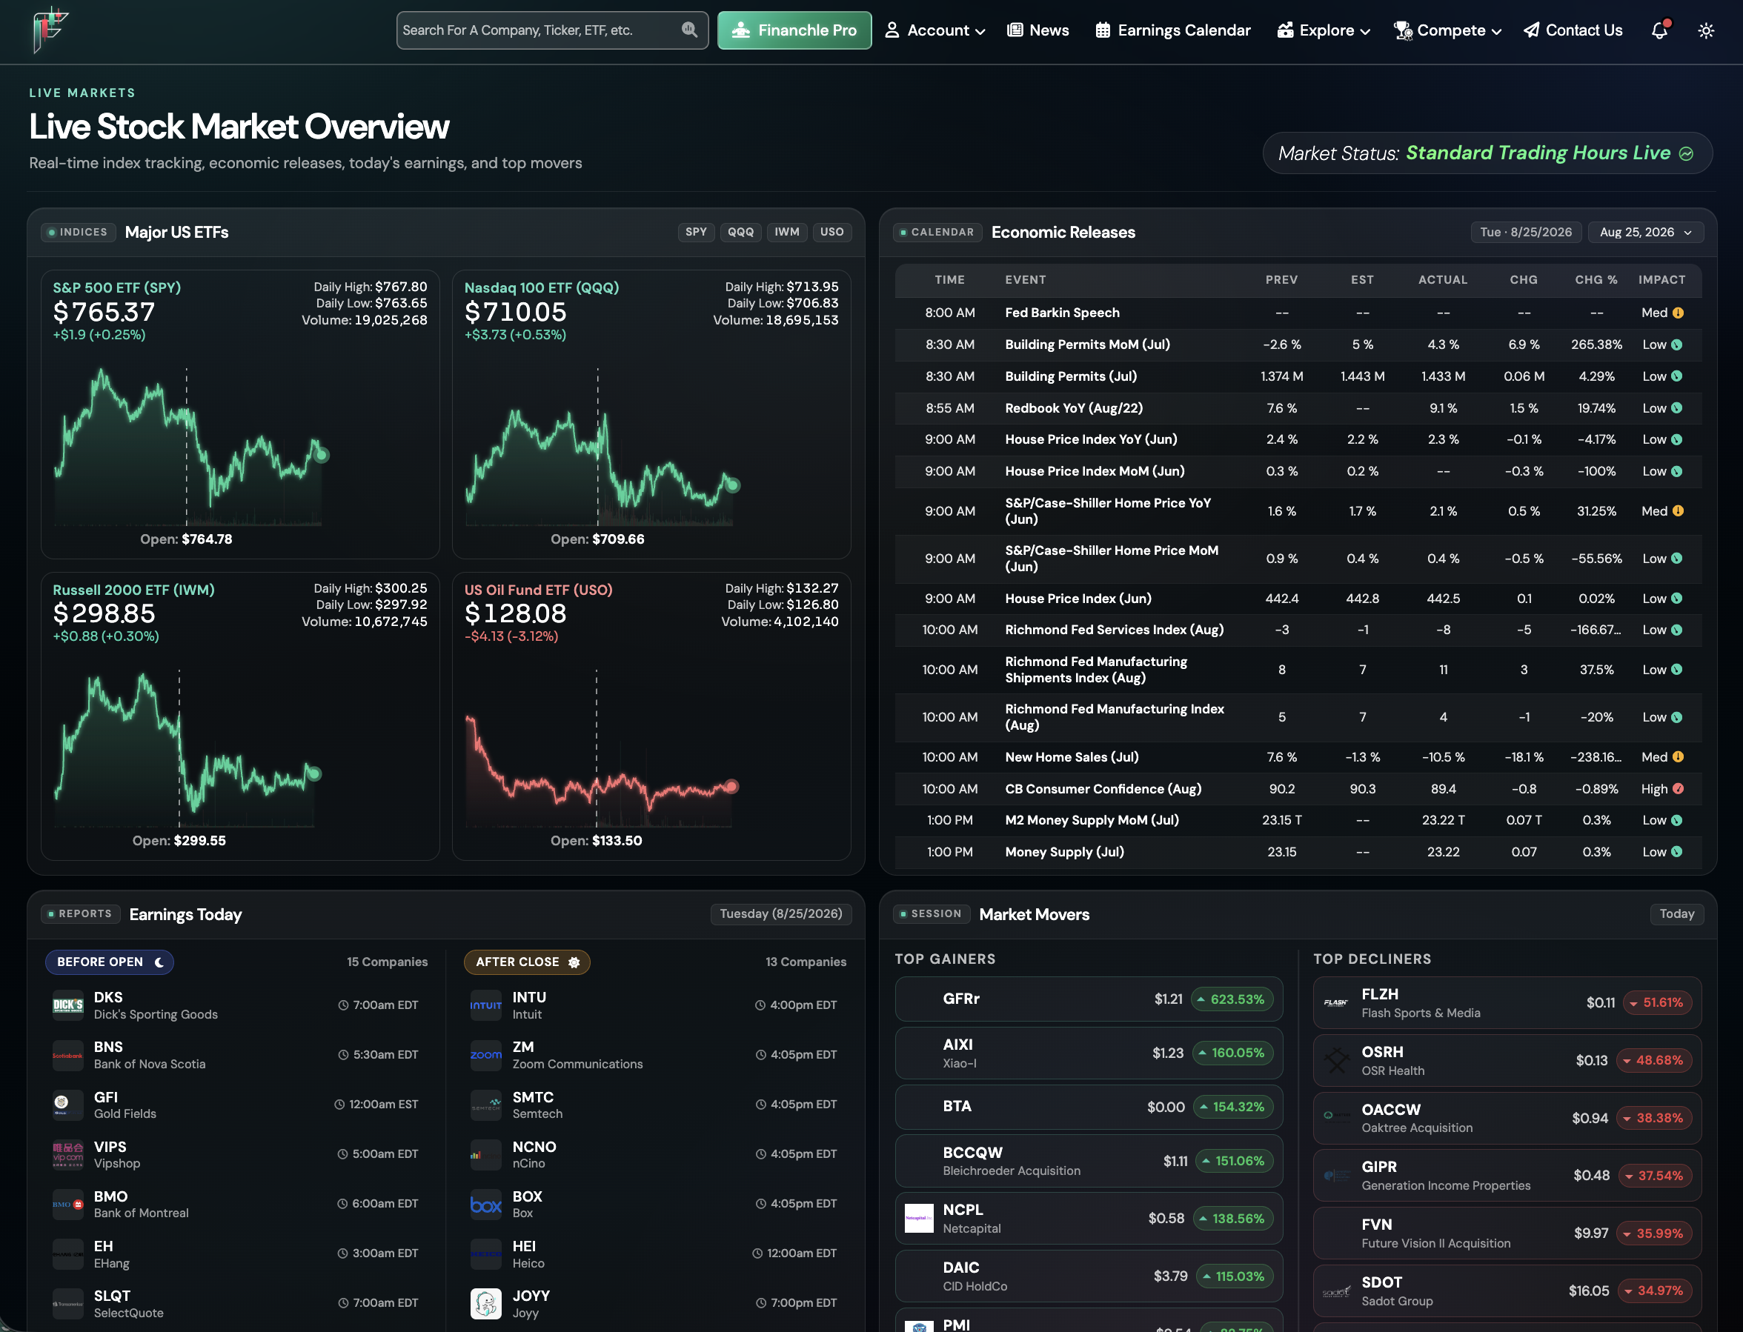Click the Generation Income Properties GIPR logo
This screenshot has width=1743, height=1332.
[1337, 1175]
